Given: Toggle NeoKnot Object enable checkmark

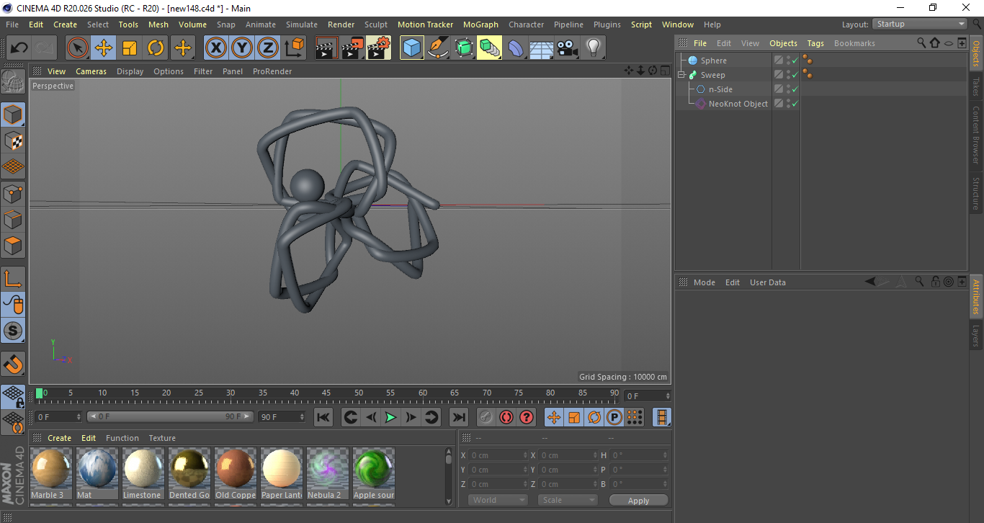Looking at the screenshot, I should point(795,104).
